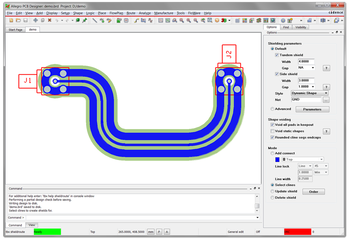Image resolution: width=349 pixels, height=239 pixels.
Task: Open the FloWare menu
Action: [194, 13]
